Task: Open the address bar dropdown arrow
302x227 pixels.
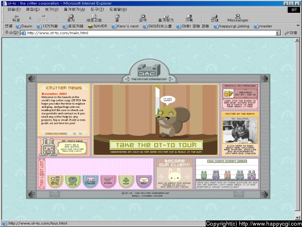Action: (x=278, y=33)
